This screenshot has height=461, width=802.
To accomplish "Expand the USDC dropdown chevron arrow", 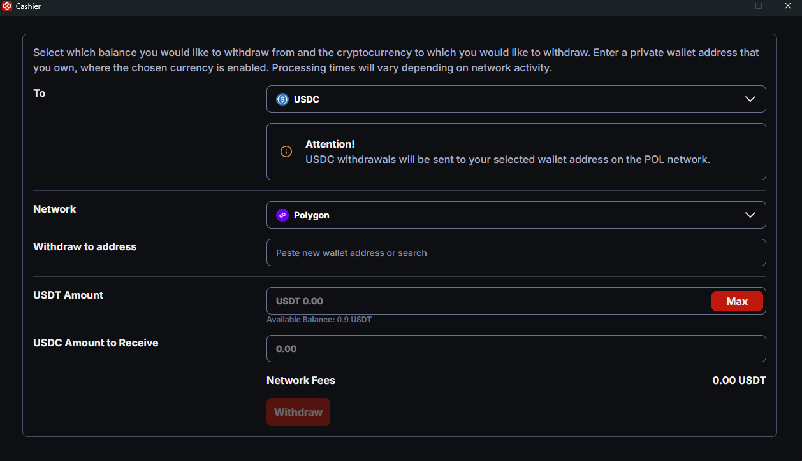I will [750, 99].
